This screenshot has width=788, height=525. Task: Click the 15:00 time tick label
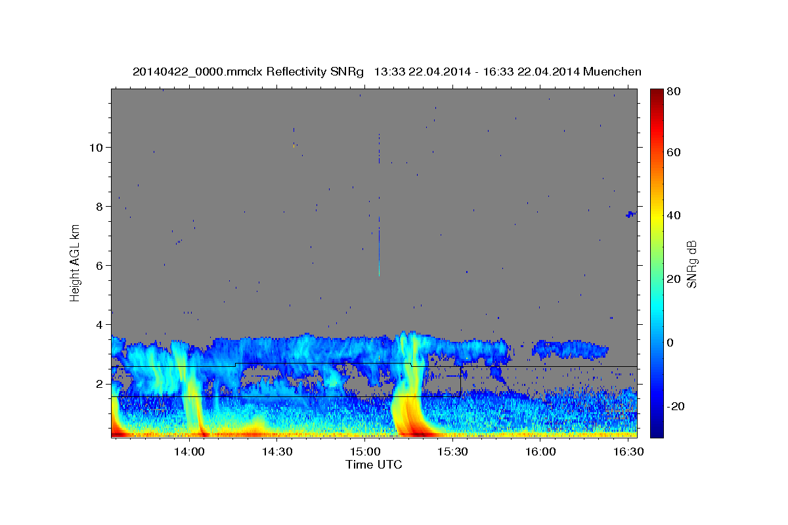365,452
